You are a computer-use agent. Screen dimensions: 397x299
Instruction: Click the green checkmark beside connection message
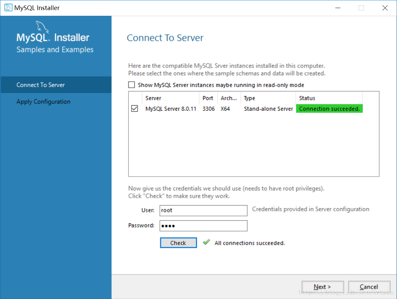pyautogui.click(x=206, y=242)
